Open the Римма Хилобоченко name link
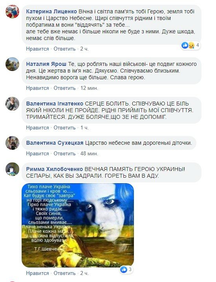This screenshot has width=216, height=282. pyautogui.click(x=55, y=169)
